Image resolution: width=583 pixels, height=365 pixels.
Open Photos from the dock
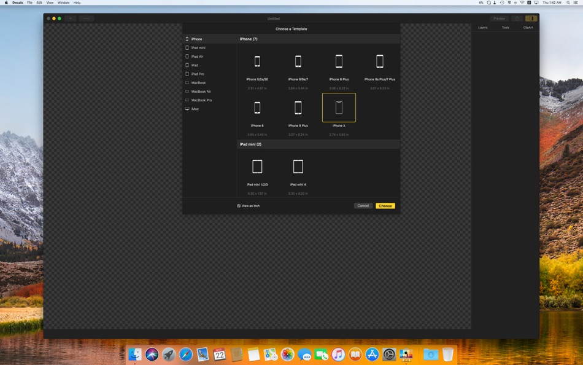[287, 354]
